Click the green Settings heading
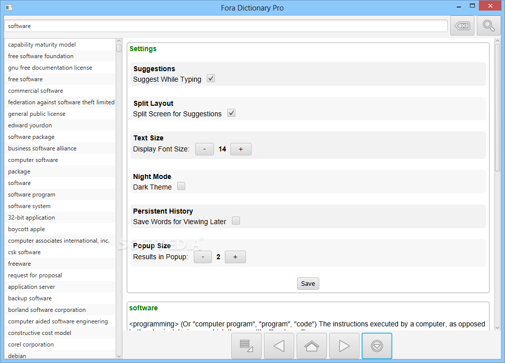Image resolution: width=505 pixels, height=363 pixels. 143,49
